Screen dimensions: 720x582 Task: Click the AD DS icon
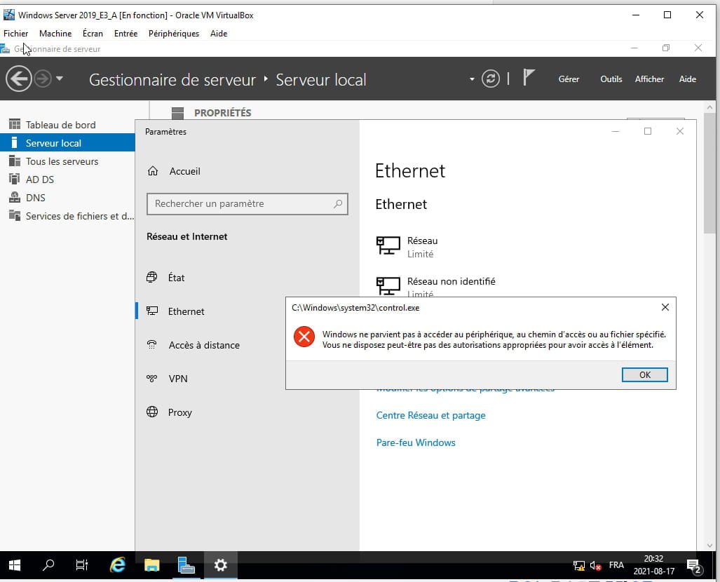click(x=15, y=179)
